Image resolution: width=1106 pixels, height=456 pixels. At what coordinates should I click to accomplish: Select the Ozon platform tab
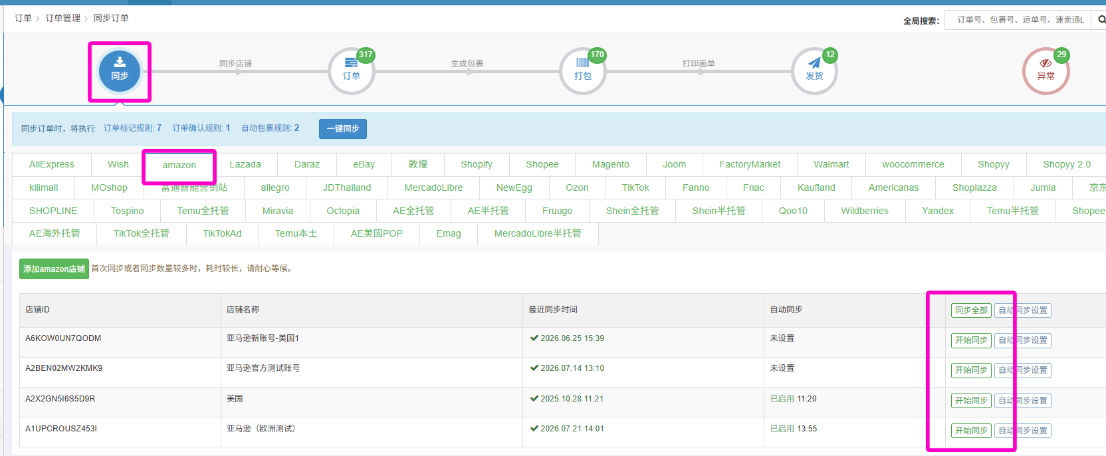(x=577, y=187)
